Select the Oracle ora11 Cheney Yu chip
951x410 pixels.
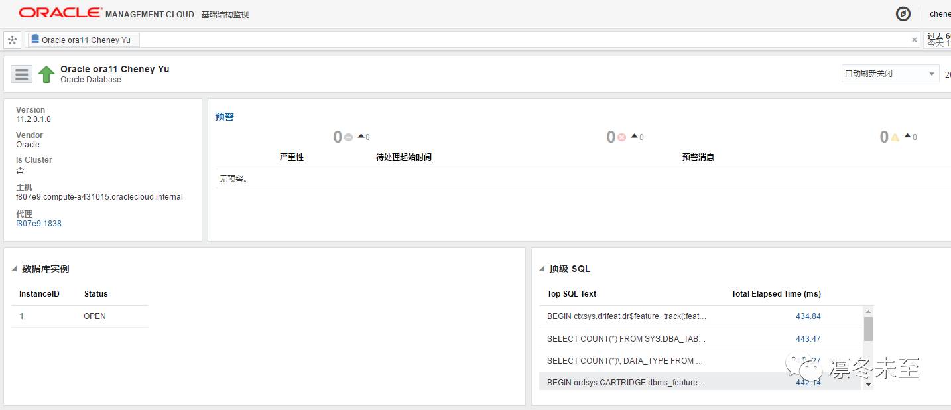[84, 40]
